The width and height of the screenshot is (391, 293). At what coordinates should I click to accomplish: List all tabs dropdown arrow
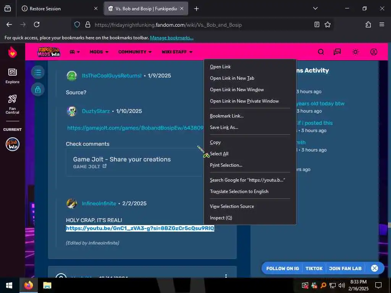(x=315, y=8)
